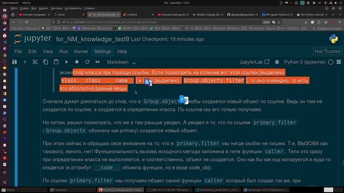Open the Места system menu
The width and height of the screenshot is (344, 193).
(x=26, y=3)
